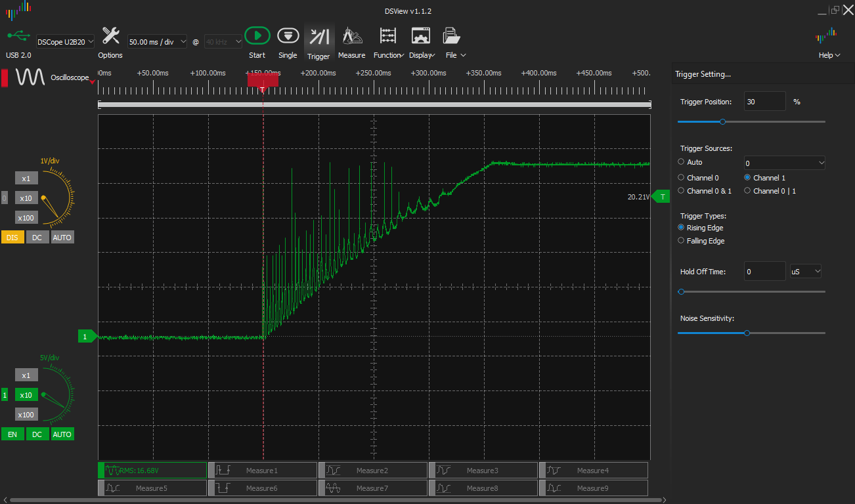
Task: Select Channel 0 | 1 trigger source
Action: click(747, 191)
